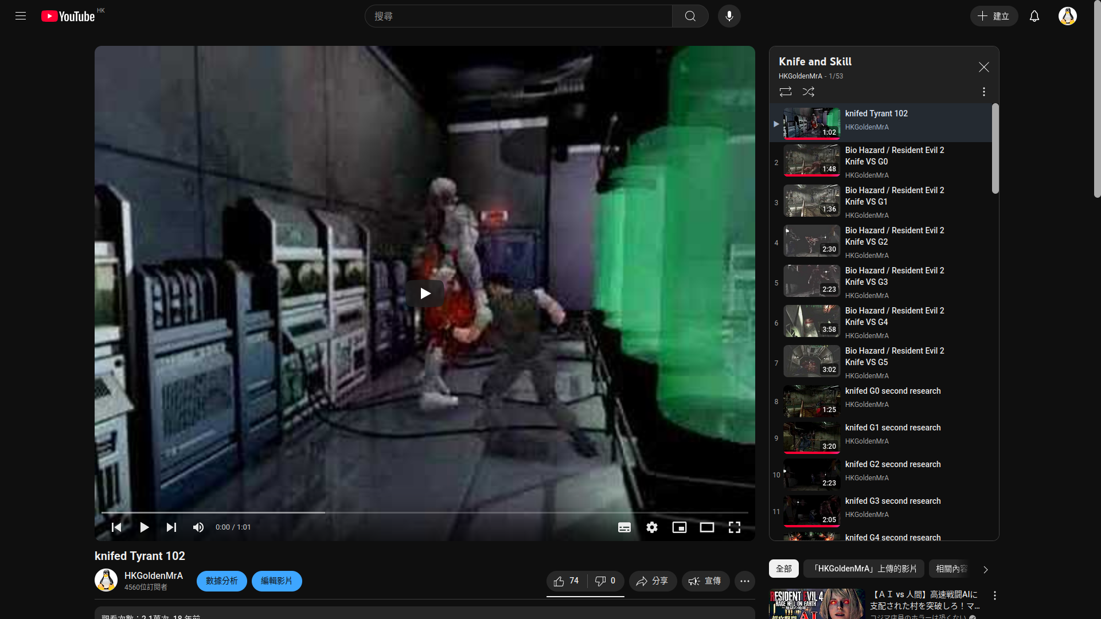Image resolution: width=1101 pixels, height=619 pixels.
Task: Play playlist video Knife VS G2
Action: 881,242
